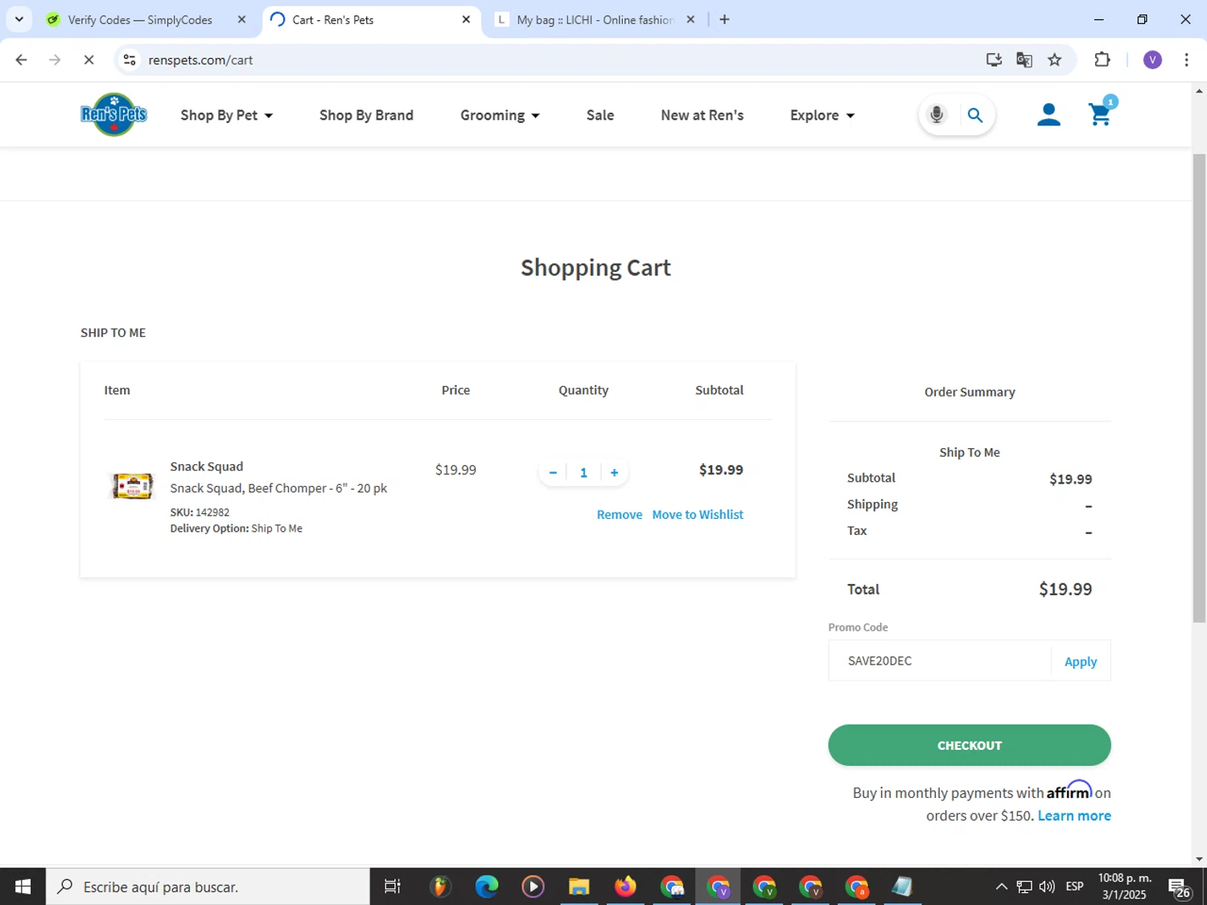Open the Affirm Learn more link

1074,815
